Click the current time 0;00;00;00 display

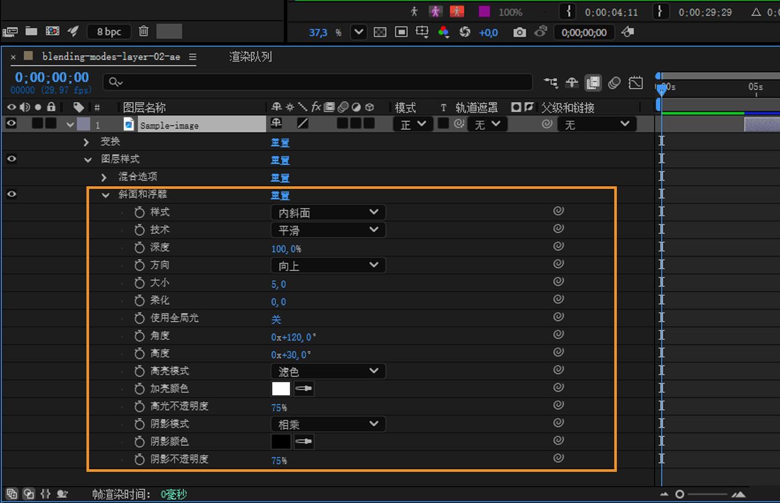[x=52, y=77]
